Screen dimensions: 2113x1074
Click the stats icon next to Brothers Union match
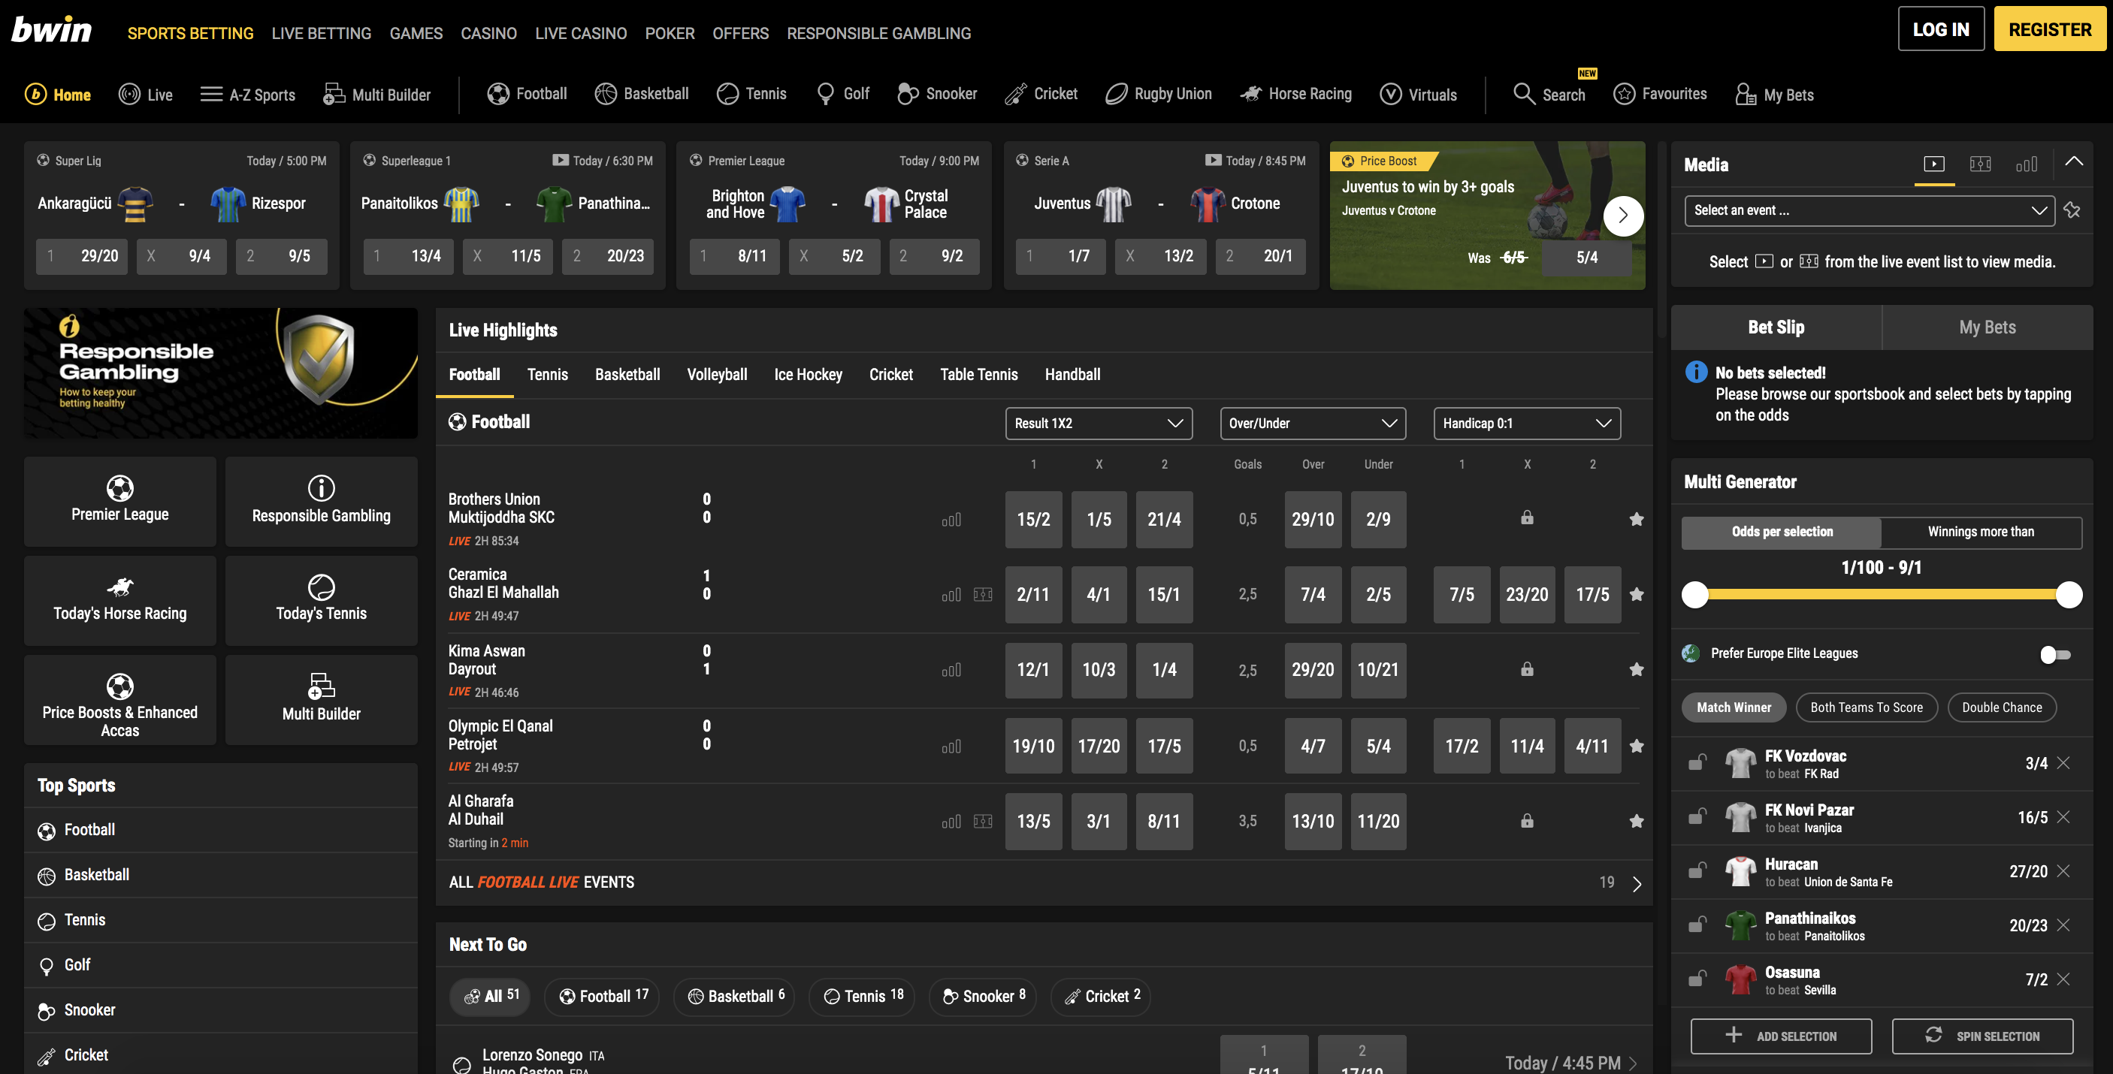coord(951,519)
